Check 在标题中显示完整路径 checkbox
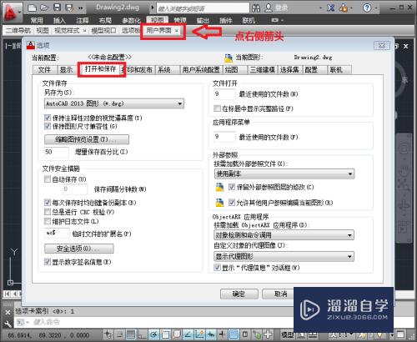 [x=217, y=108]
